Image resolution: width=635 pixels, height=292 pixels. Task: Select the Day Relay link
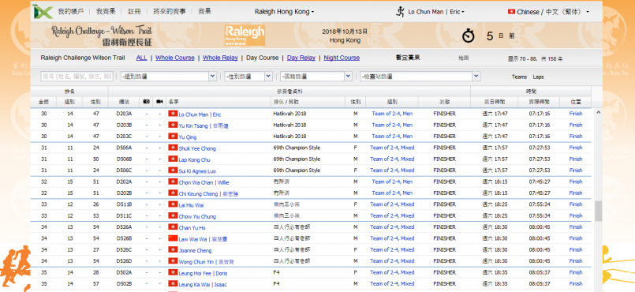click(x=301, y=58)
